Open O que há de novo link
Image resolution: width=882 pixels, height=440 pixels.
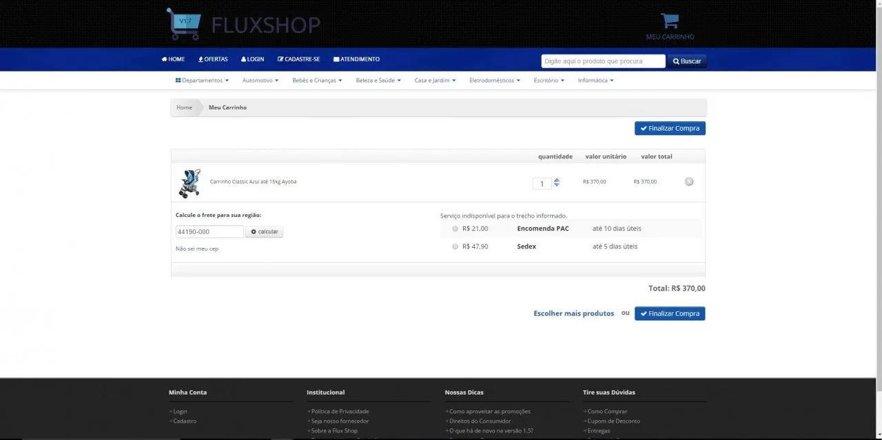(491, 430)
